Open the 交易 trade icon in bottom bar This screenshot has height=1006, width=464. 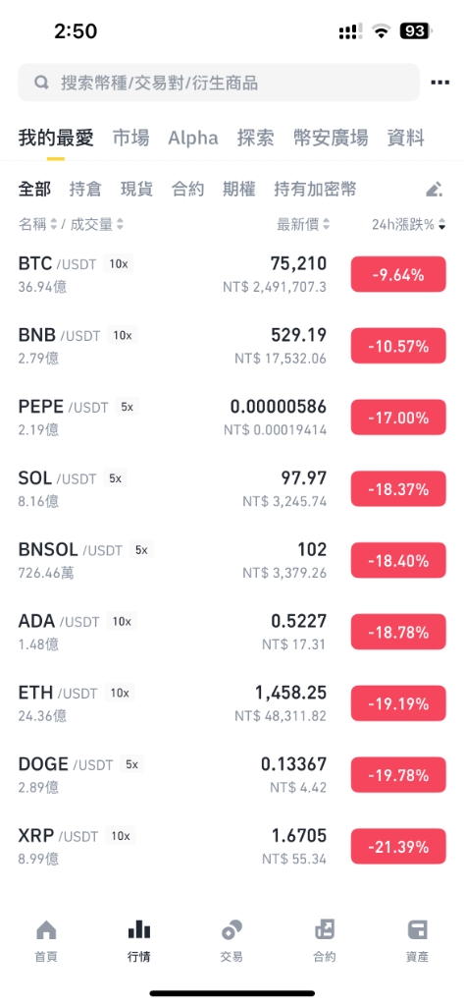232,929
